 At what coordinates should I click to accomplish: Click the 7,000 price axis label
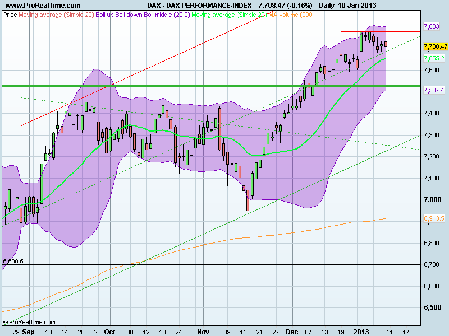[432, 200]
